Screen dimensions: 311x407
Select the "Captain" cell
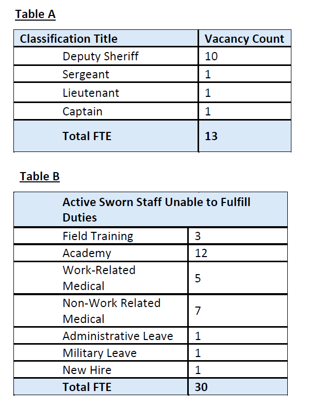(83, 111)
